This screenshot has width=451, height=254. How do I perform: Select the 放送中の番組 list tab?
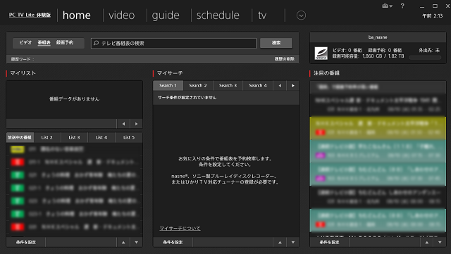[20, 137]
